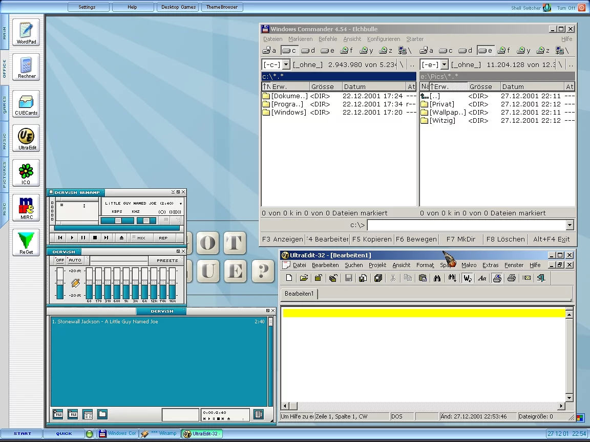590x442 pixels.
Task: Click the printer icon in UltraEdit toolbar
Action: (x=511, y=278)
